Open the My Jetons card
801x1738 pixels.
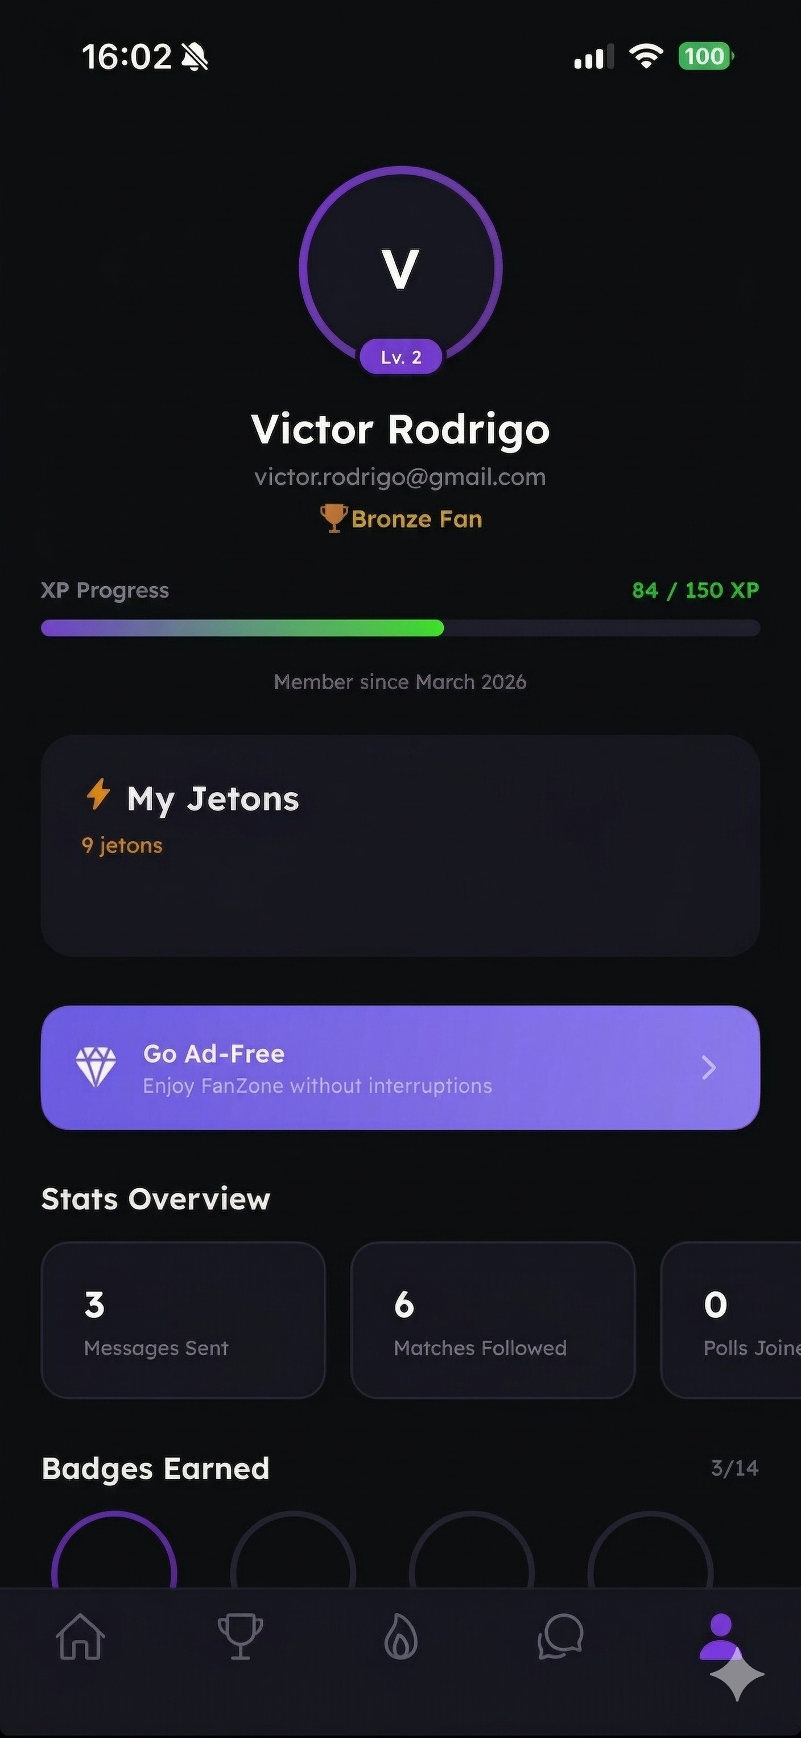400,846
